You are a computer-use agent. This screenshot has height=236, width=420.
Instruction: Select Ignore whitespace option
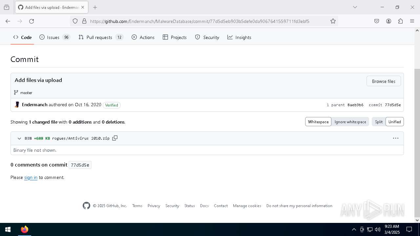tap(350, 122)
